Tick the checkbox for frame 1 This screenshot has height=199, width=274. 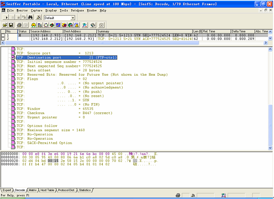4,35
